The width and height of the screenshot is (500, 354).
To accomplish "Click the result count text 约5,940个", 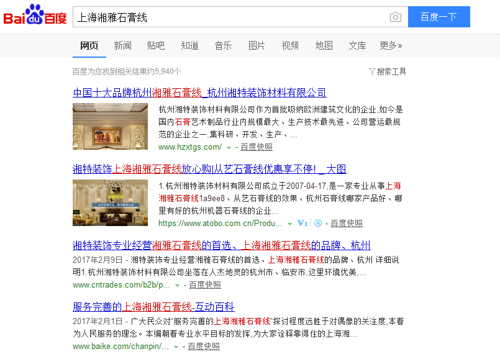I will coord(164,71).
